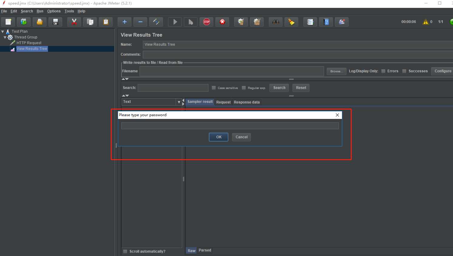Click the Reset Search icon
453x256 pixels.
pyautogui.click(x=291, y=22)
